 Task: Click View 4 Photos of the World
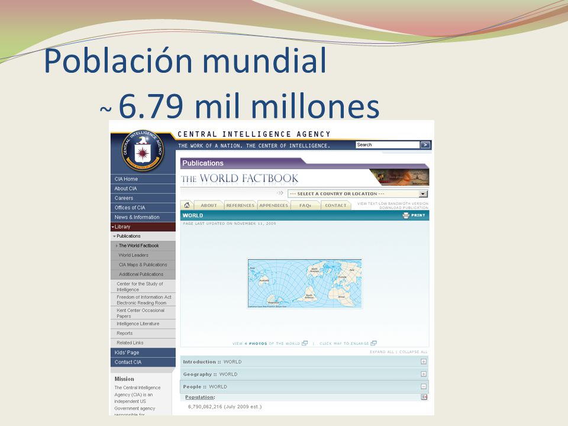click(266, 343)
